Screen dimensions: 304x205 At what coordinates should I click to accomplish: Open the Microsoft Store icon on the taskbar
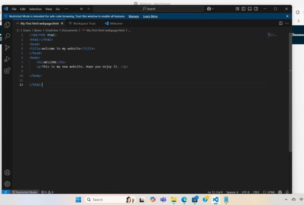(195, 200)
